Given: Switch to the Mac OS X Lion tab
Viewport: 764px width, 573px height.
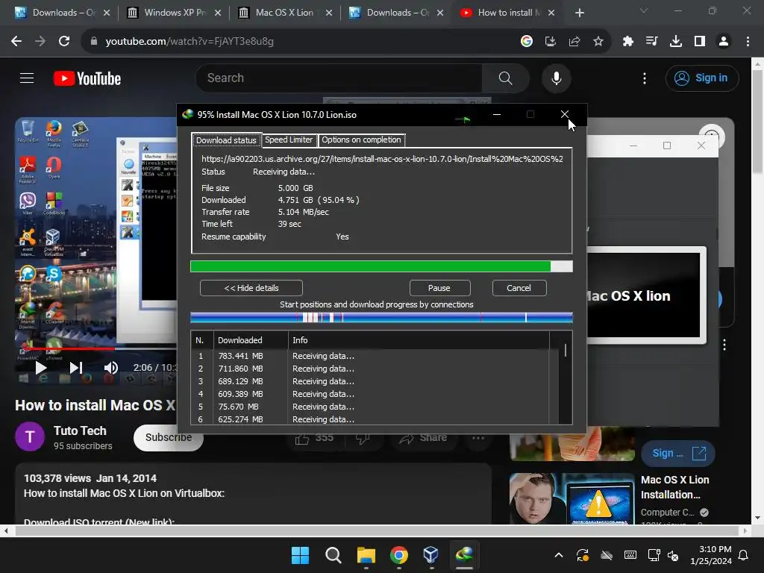Looking at the screenshot, I should coord(284,13).
